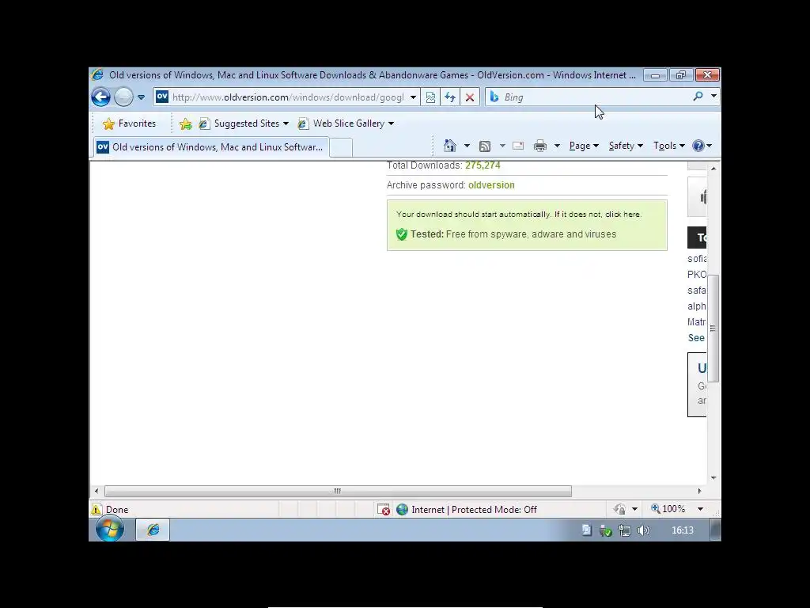
Task: Click the vertical scrollbar up arrow
Action: 713,169
